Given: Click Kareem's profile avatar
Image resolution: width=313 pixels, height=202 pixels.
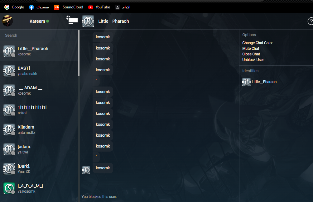Looking at the screenshot, I should click(7, 21).
